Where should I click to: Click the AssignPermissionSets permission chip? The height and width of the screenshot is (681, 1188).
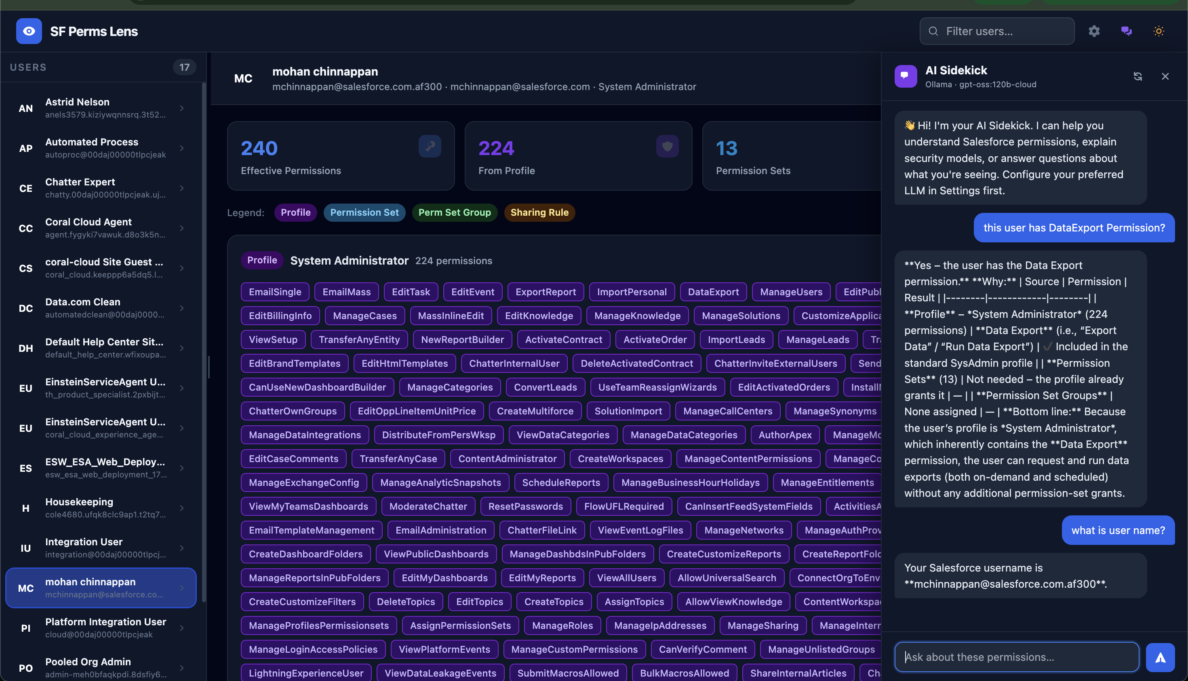pos(460,626)
